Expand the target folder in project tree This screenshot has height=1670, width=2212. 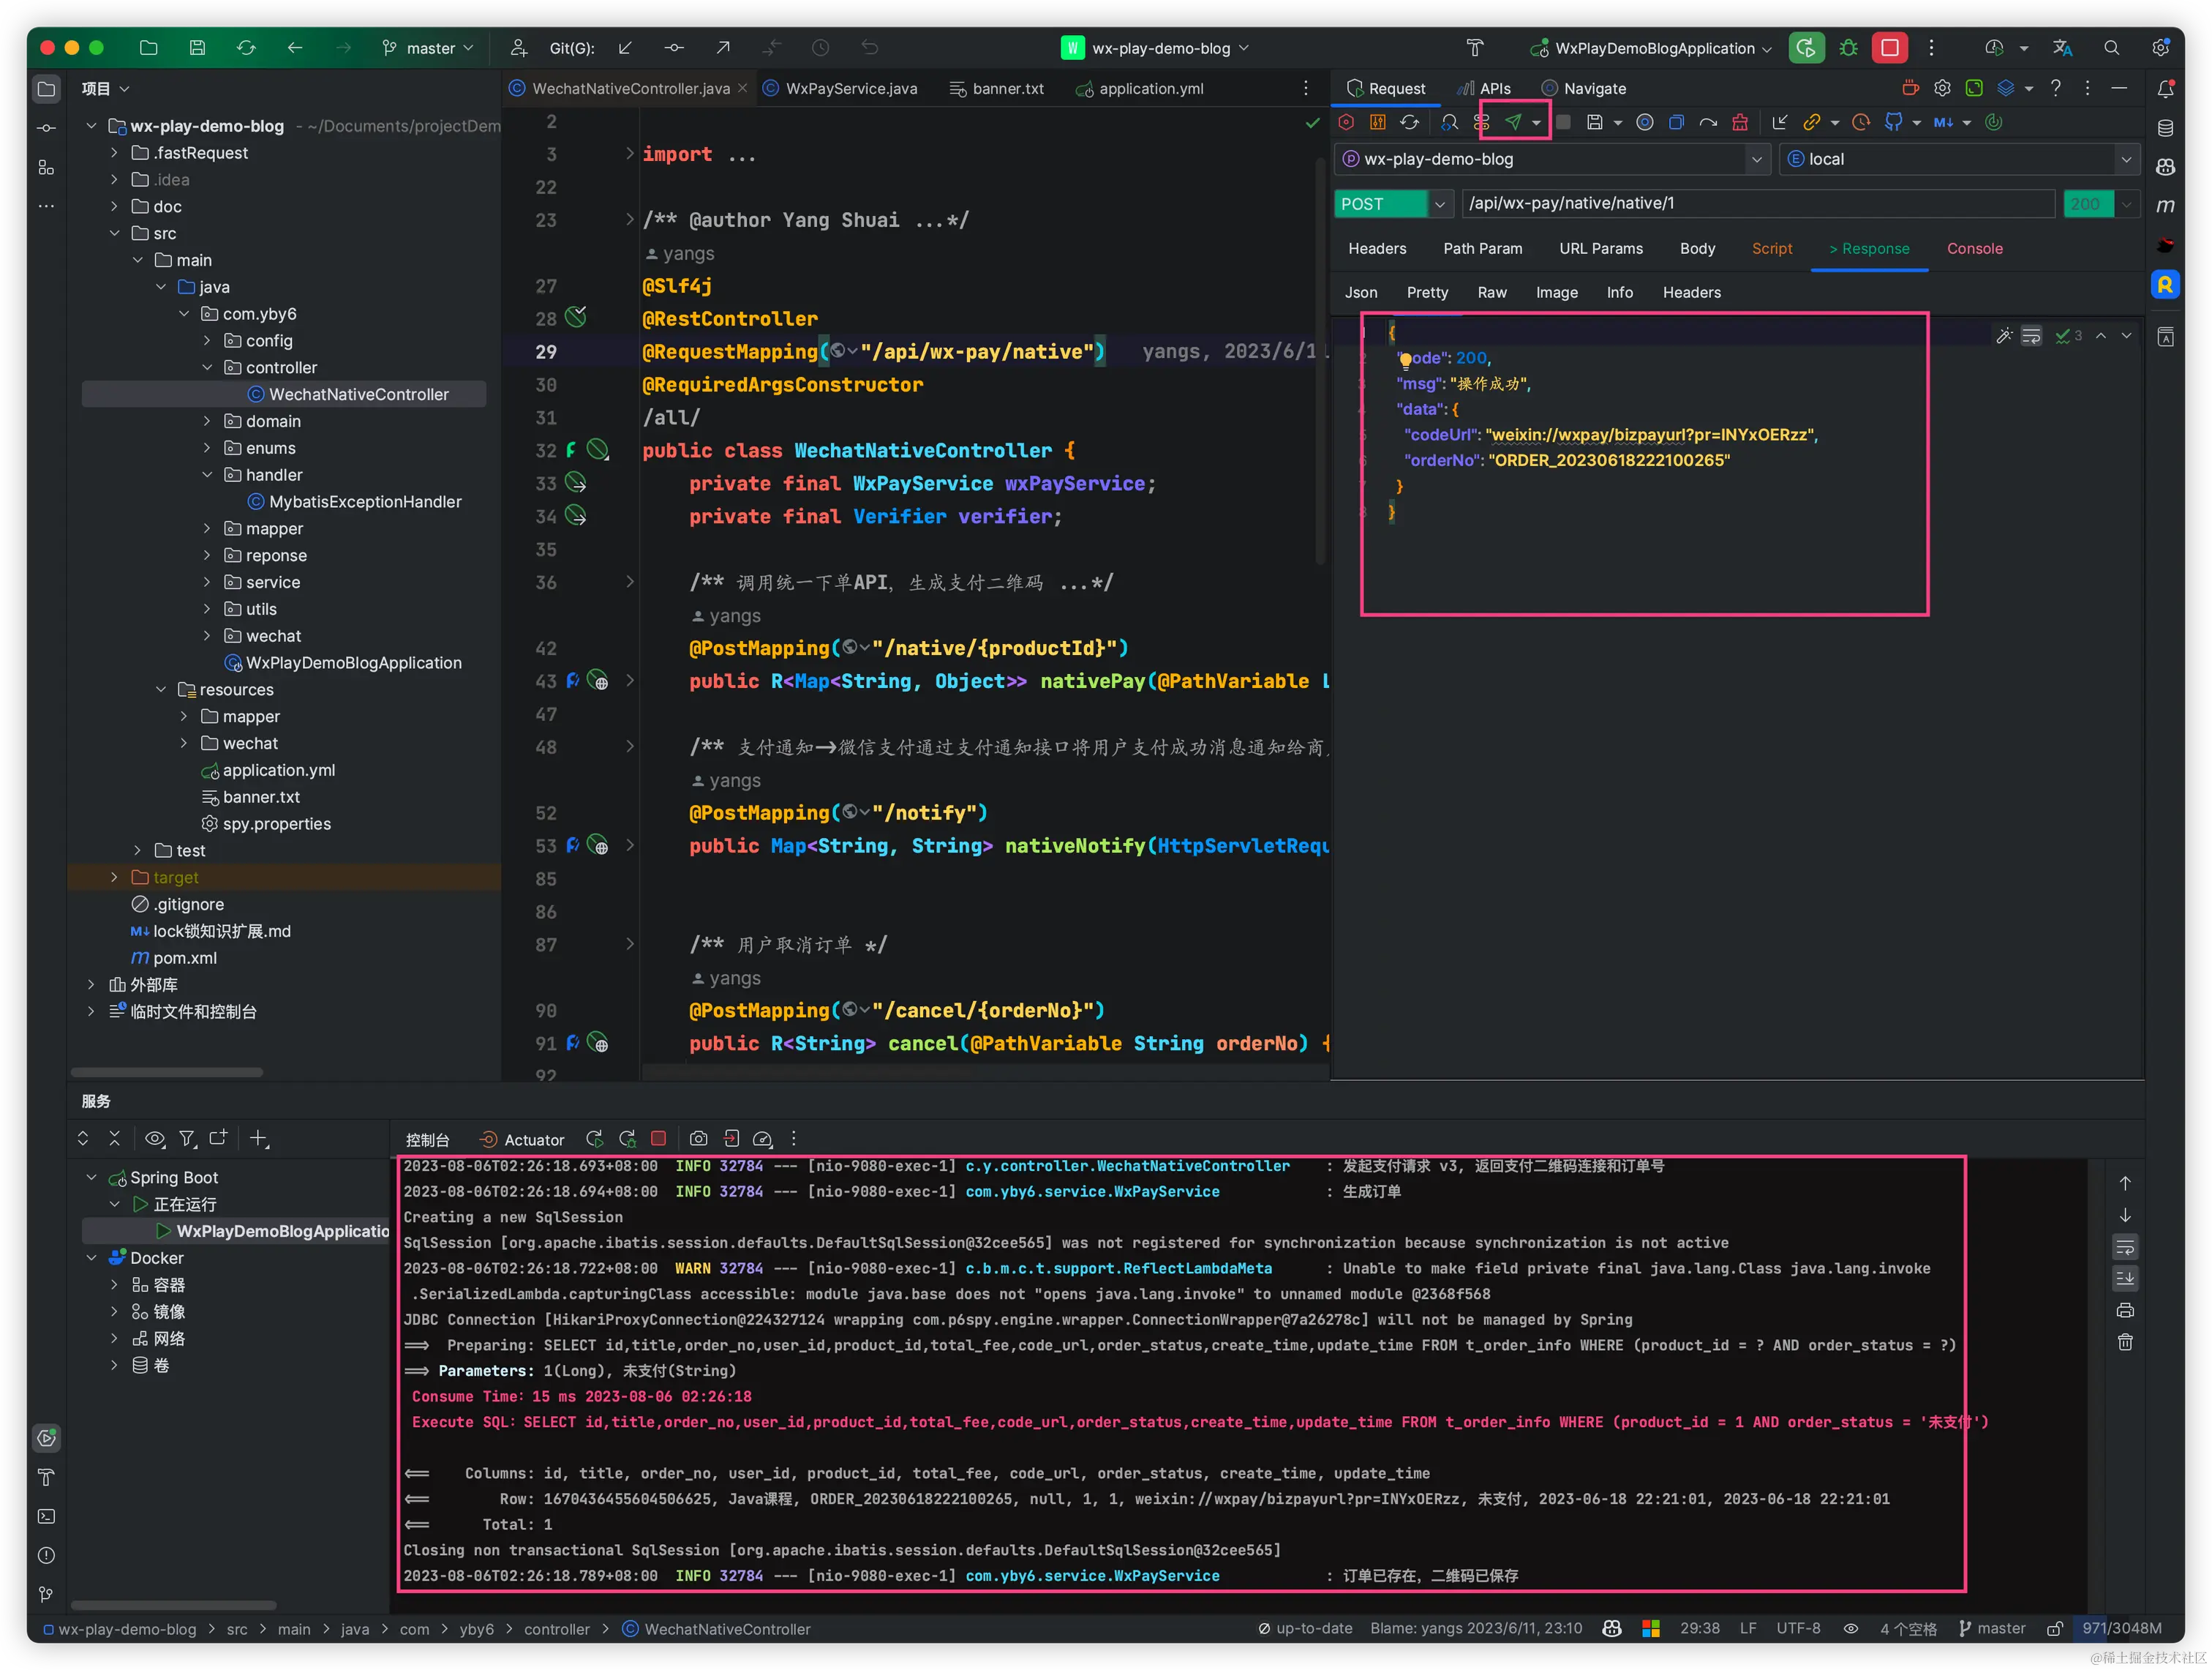tap(114, 877)
